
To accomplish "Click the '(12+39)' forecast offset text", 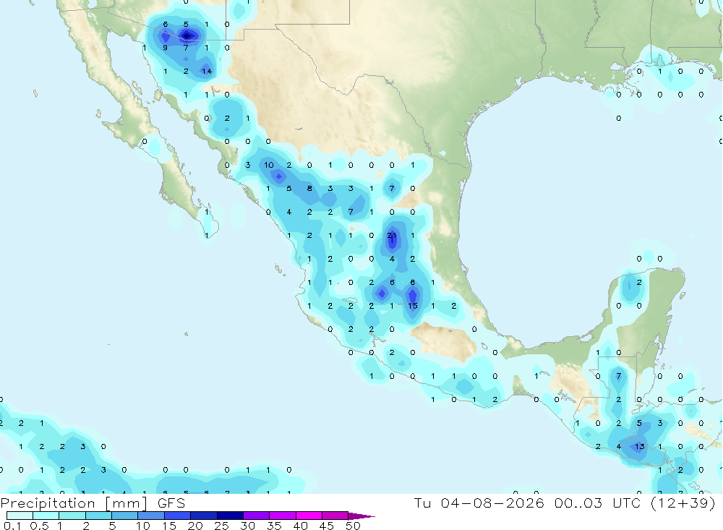I will pos(683,503).
